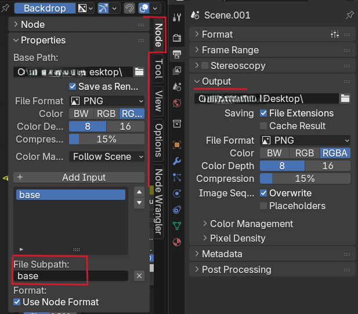Expand the Frame Range panel
Screen dimensions: 358x314
230,50
